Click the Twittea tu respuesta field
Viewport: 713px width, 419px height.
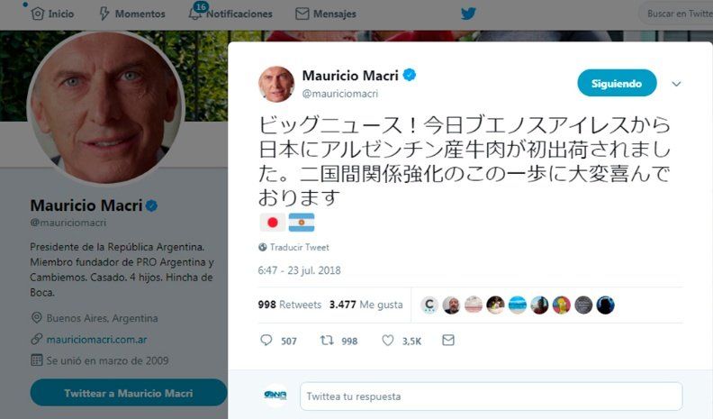coord(492,396)
